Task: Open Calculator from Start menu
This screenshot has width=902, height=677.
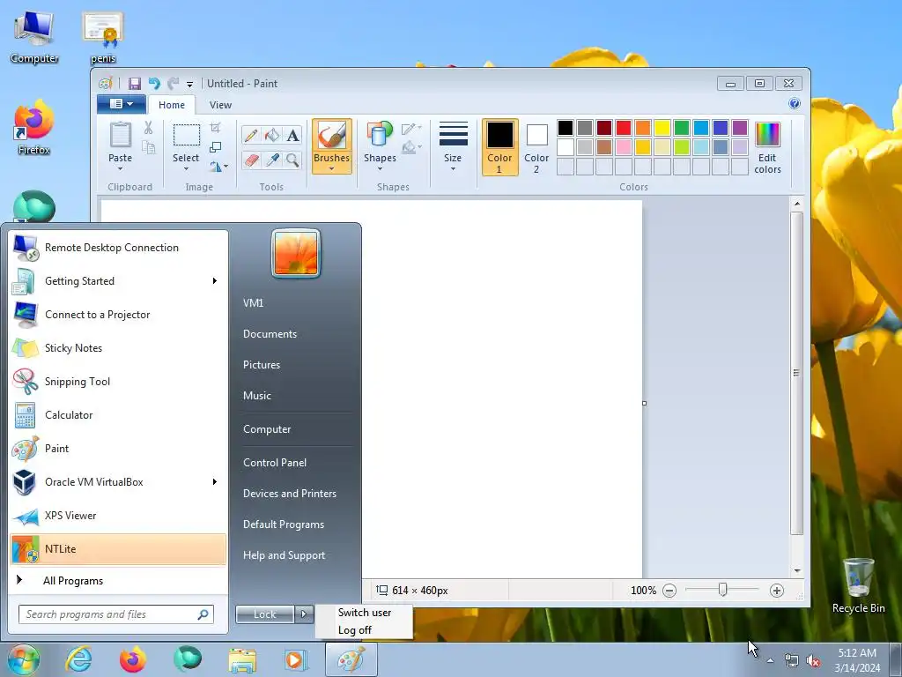Action: coord(118,415)
